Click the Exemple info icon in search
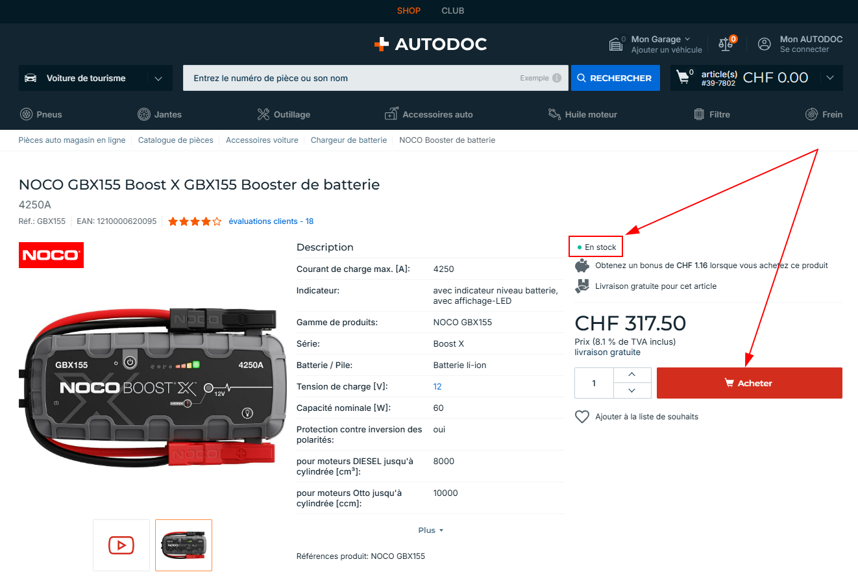This screenshot has width=858, height=581. point(557,78)
